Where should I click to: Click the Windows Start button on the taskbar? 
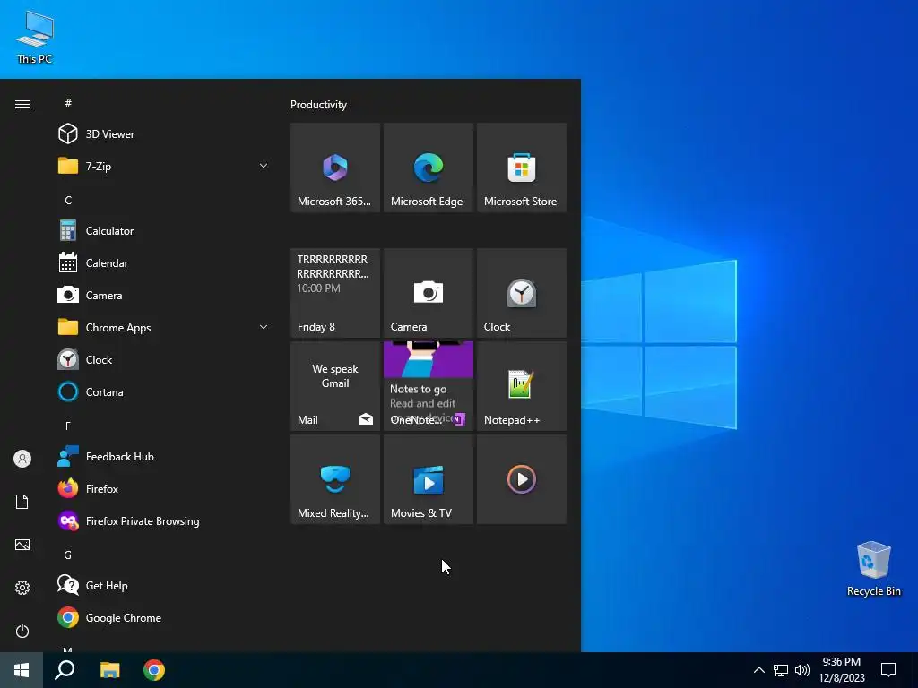coord(22,670)
